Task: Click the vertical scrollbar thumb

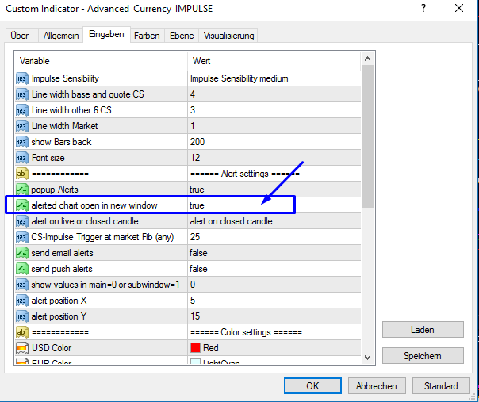Action: 367,136
